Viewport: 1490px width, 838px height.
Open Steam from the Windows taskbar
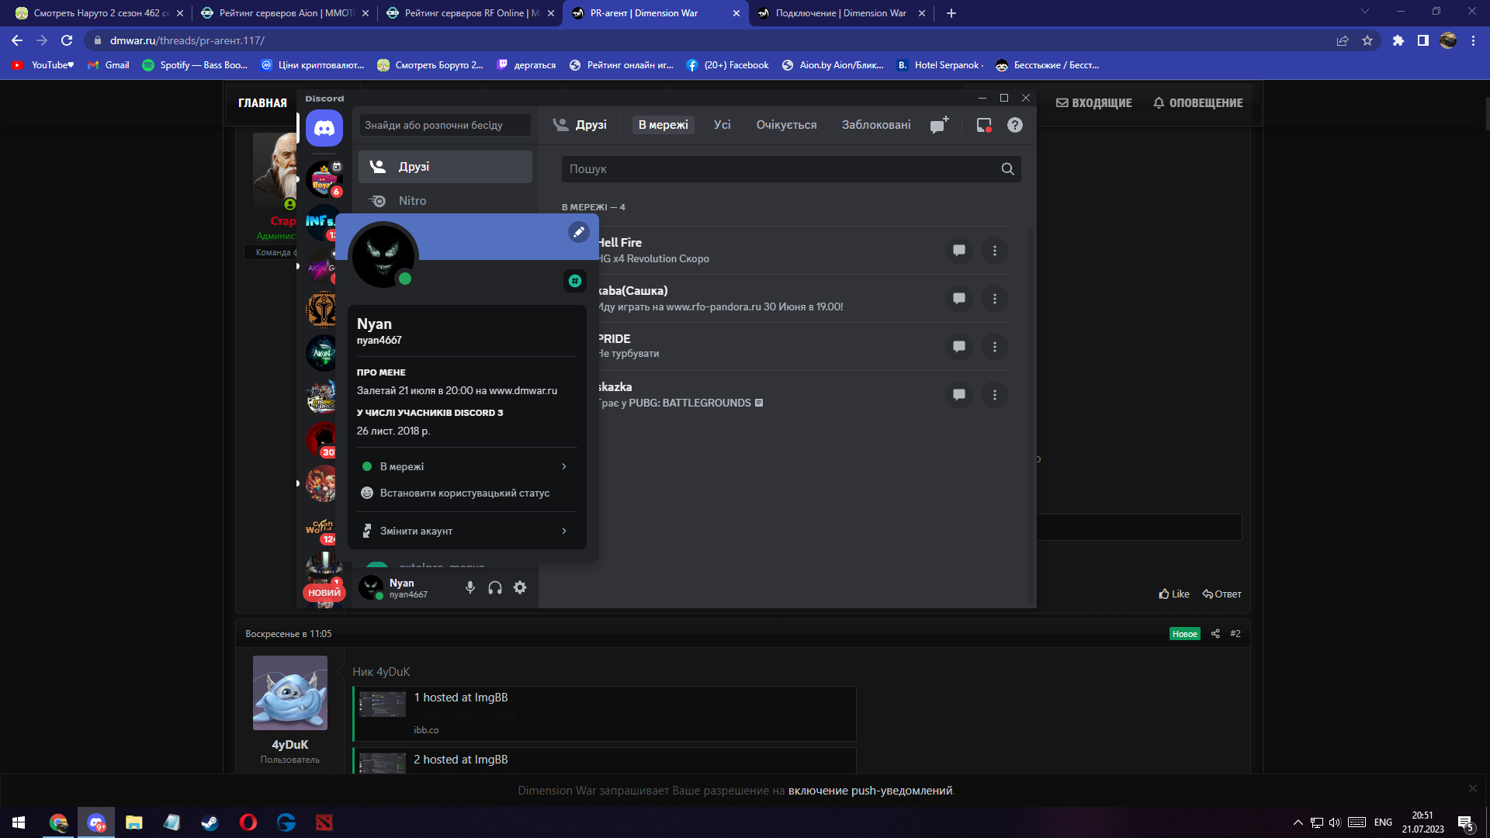[210, 822]
